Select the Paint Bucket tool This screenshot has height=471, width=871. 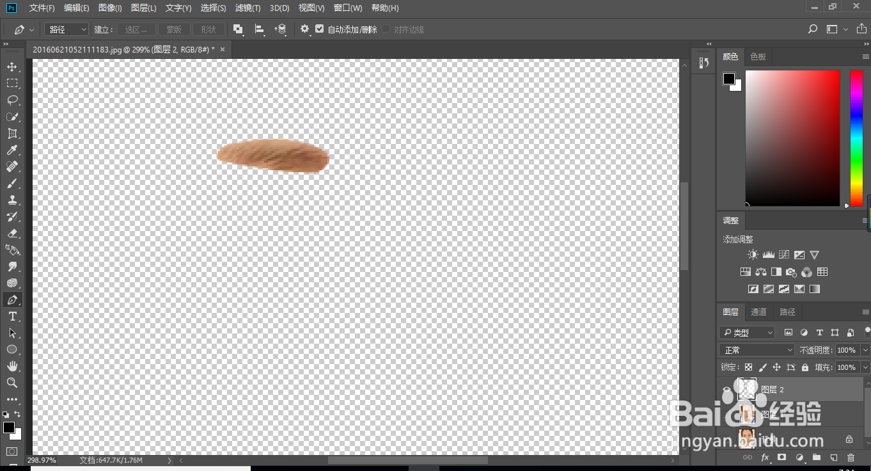(x=12, y=250)
